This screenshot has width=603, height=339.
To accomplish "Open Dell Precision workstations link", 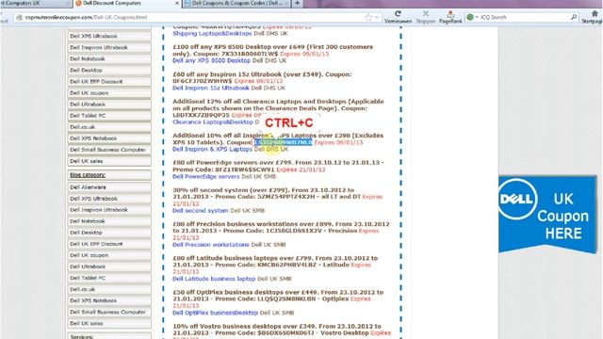I will (x=211, y=245).
